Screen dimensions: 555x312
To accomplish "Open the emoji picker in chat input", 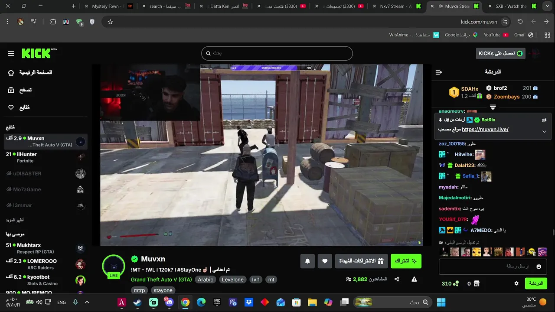I will point(539,266).
